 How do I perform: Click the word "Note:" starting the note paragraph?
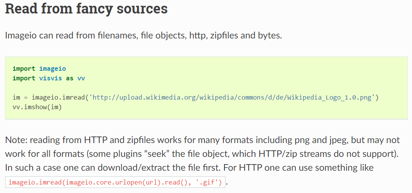tap(16, 140)
